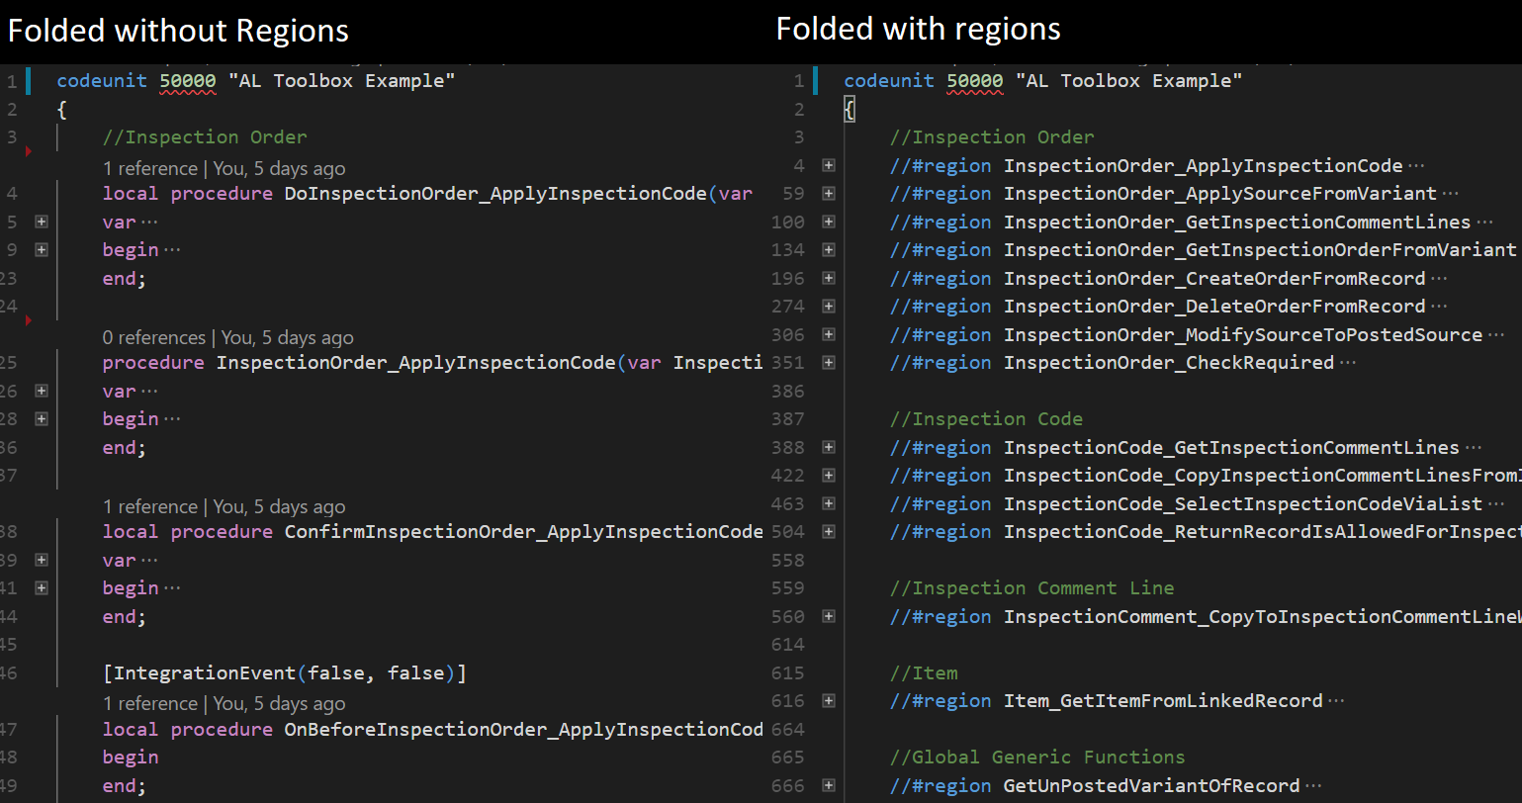
Task: Click ellipsis after InspectionOrder_CheckRequired region
Action: tap(1347, 363)
